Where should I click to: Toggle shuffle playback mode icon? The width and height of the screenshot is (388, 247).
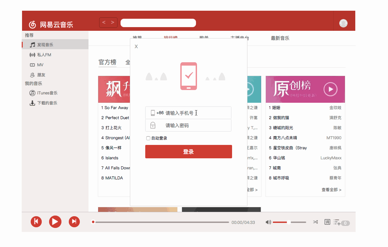[x=315, y=222]
